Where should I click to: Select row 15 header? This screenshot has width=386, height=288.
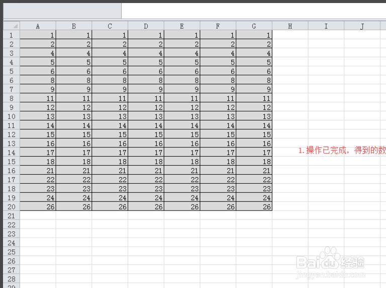coord(12,161)
